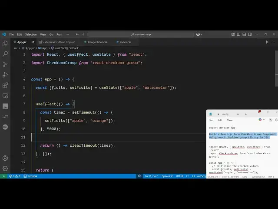
Task: Switch to the index.css tab
Action: coord(126,42)
